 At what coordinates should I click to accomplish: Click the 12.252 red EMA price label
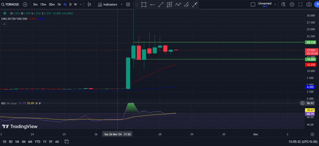310,65
